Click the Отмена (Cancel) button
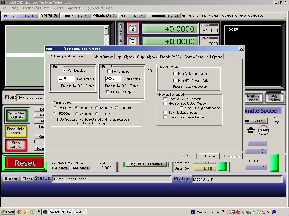Screen dimensions: 289x216 [x=209, y=156]
